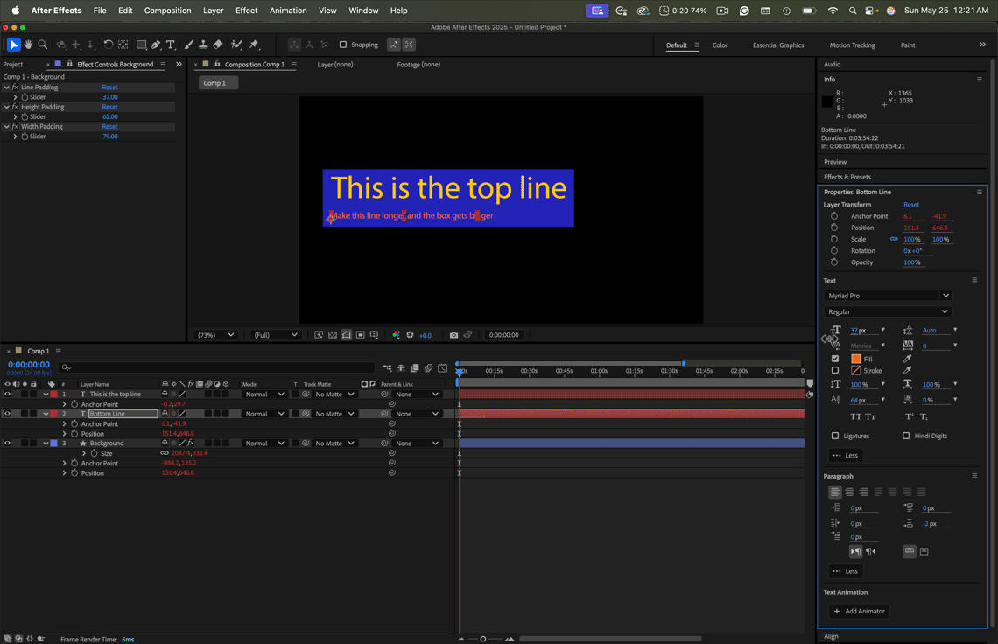Screen dimensions: 998x644
Task: Toggle the Fill checkbox
Action: tap(835, 359)
